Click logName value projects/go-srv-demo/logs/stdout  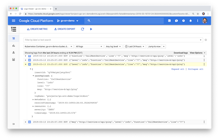[67, 96]
